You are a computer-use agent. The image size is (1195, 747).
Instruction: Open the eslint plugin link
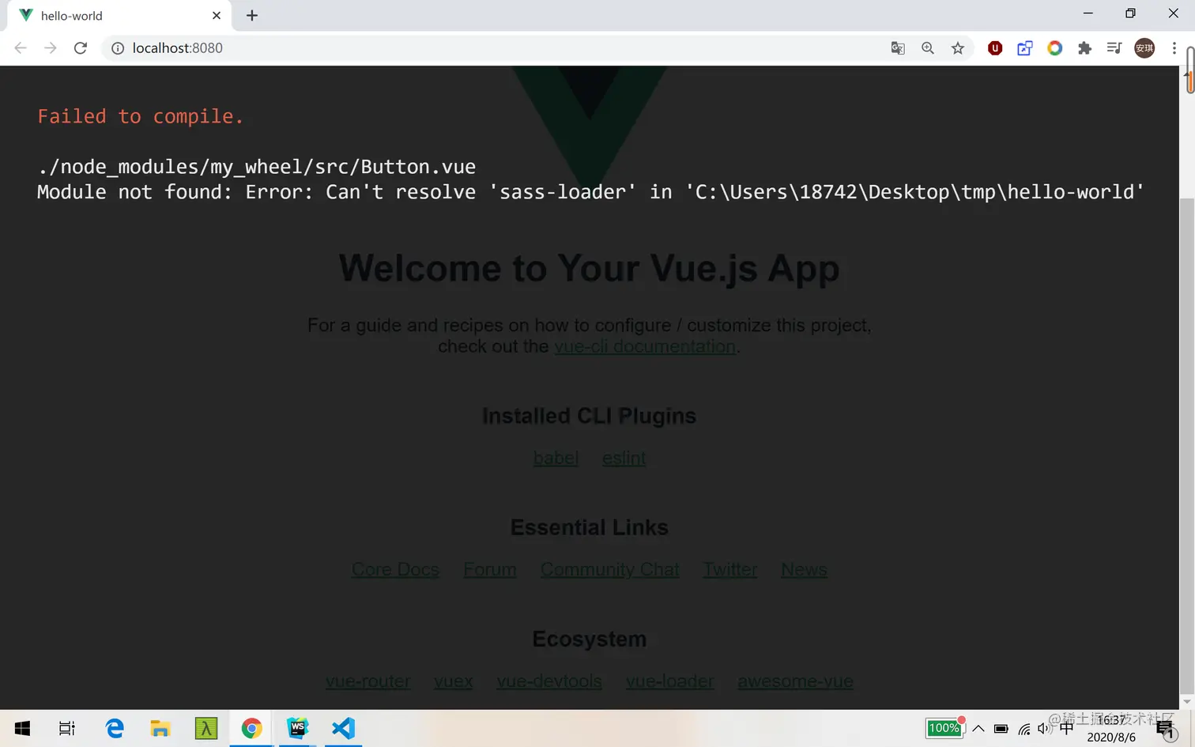tap(624, 458)
